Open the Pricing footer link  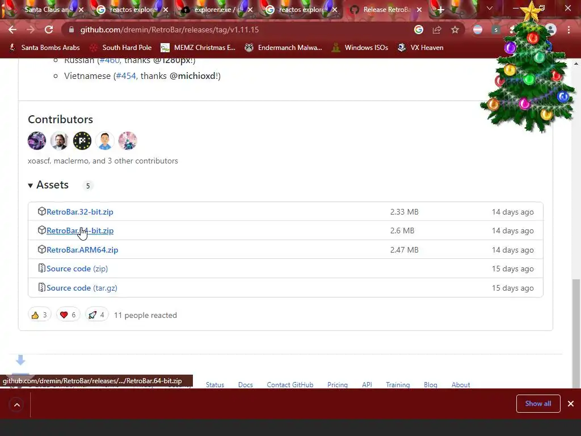click(338, 385)
